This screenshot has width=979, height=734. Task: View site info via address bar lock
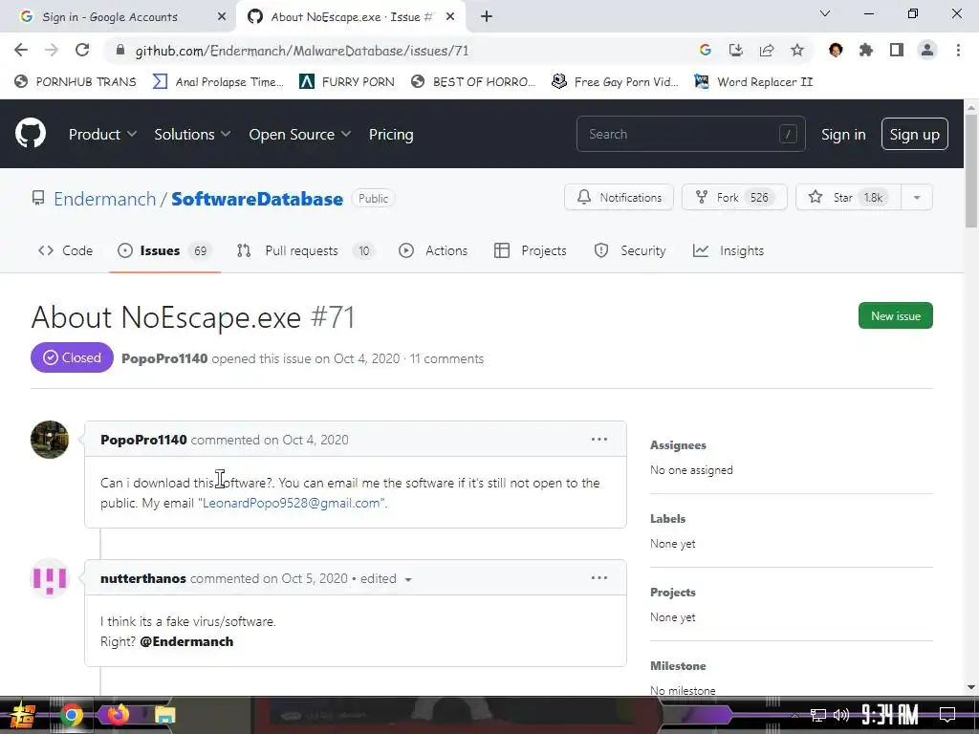pos(121,50)
